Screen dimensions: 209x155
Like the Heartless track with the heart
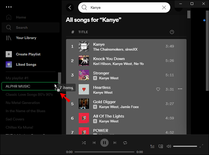158,89
